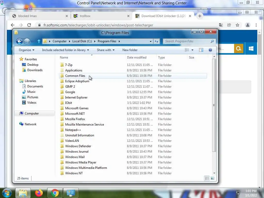
Task: Click Chrome share page icon
Action: pyautogui.click(x=229, y=25)
